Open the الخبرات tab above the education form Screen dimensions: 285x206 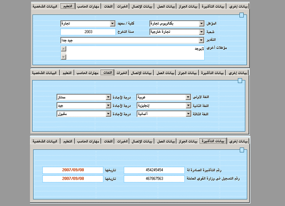point(122,6)
